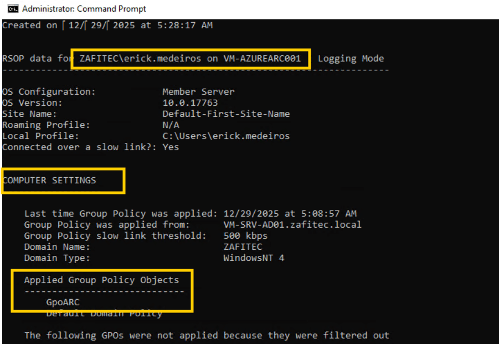Click the COMPUTER SETTINGS heading
Viewport: 499px width, 344px height.
coord(49,181)
